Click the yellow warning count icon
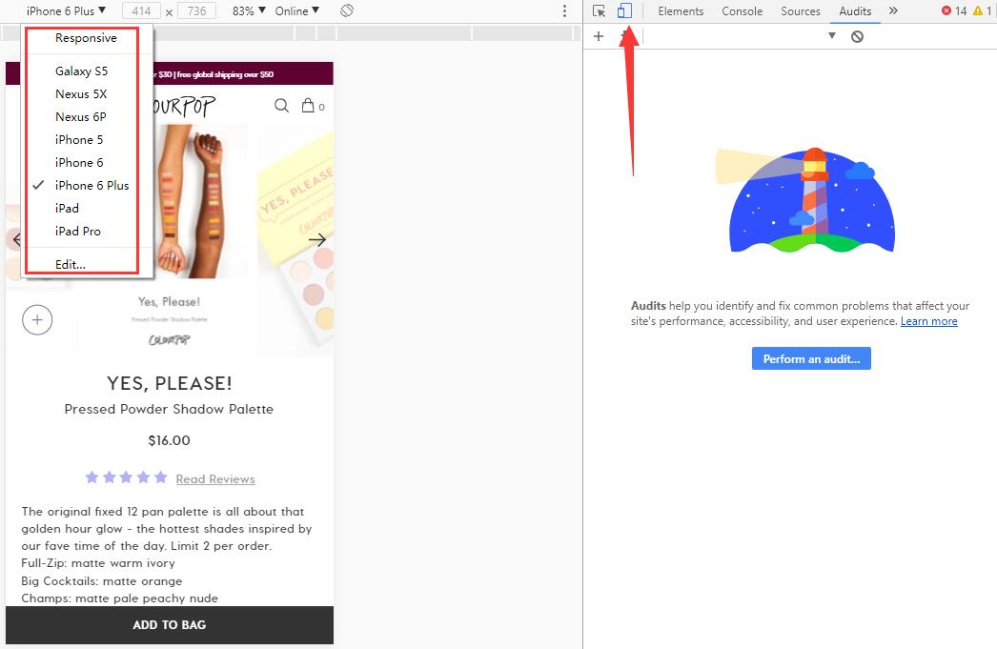997x649 pixels. pyautogui.click(x=978, y=10)
